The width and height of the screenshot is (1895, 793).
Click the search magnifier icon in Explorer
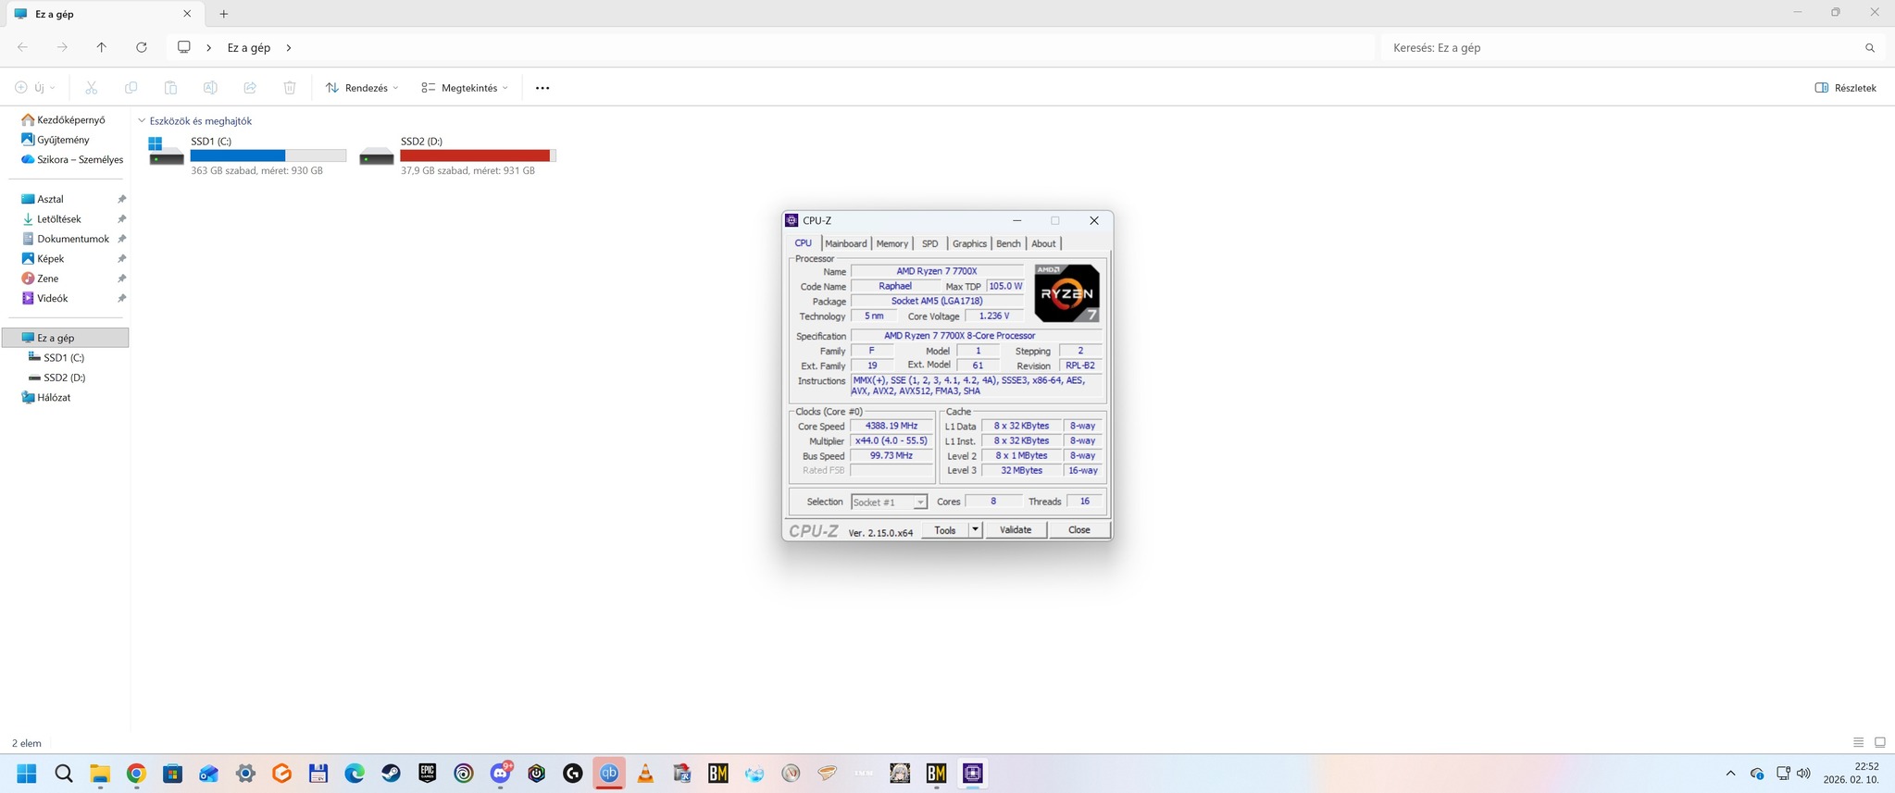pyautogui.click(x=1870, y=47)
